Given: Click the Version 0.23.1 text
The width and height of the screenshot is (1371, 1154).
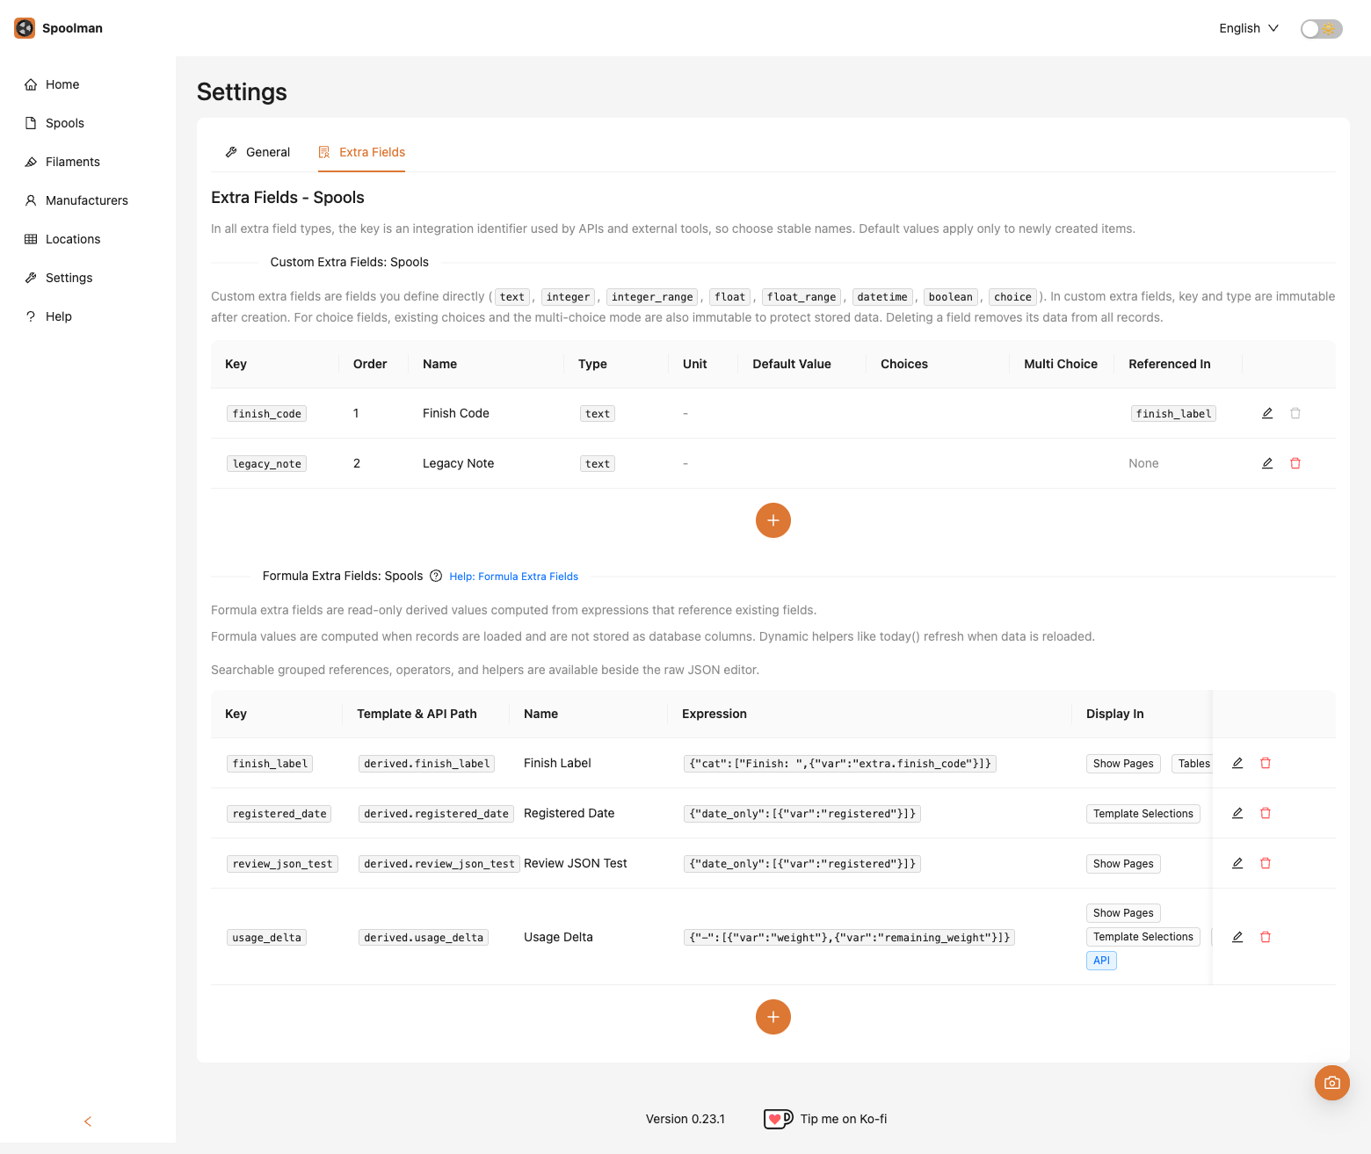Looking at the screenshot, I should [685, 1119].
